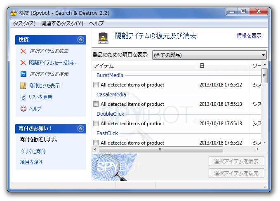Collapse the 検疫 sidebar panel chevron
Image resolution: width=280 pixels, height=201 pixels.
click(x=81, y=40)
